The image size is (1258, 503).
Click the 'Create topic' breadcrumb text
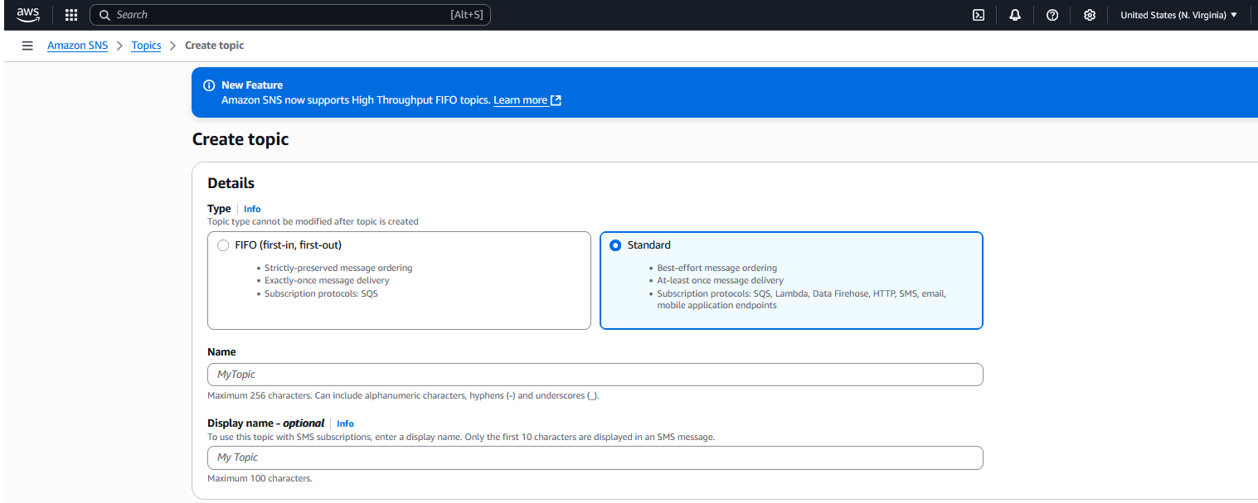pyautogui.click(x=214, y=46)
